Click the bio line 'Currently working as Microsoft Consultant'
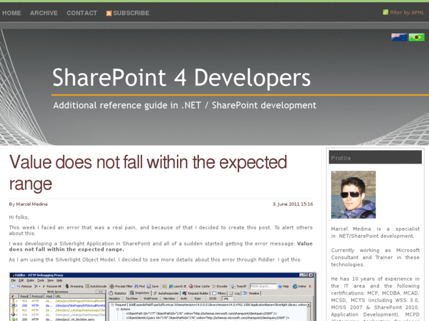Viewport: 429px width, 321px height. [375, 254]
